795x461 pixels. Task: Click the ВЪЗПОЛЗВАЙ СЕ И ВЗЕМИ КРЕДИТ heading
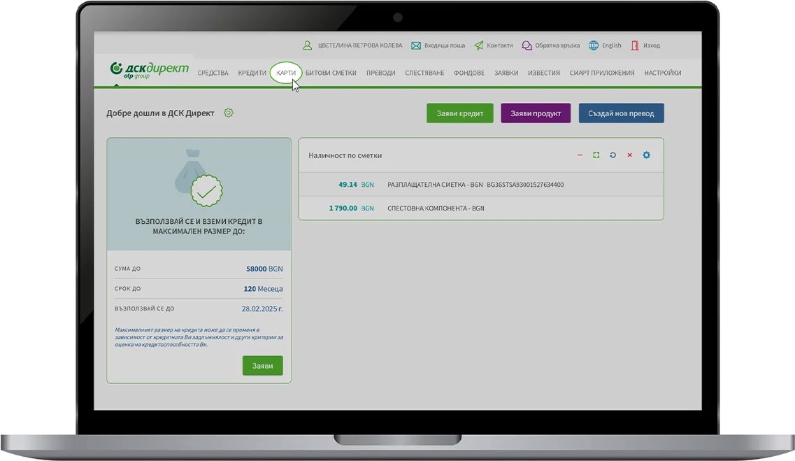[x=199, y=226]
